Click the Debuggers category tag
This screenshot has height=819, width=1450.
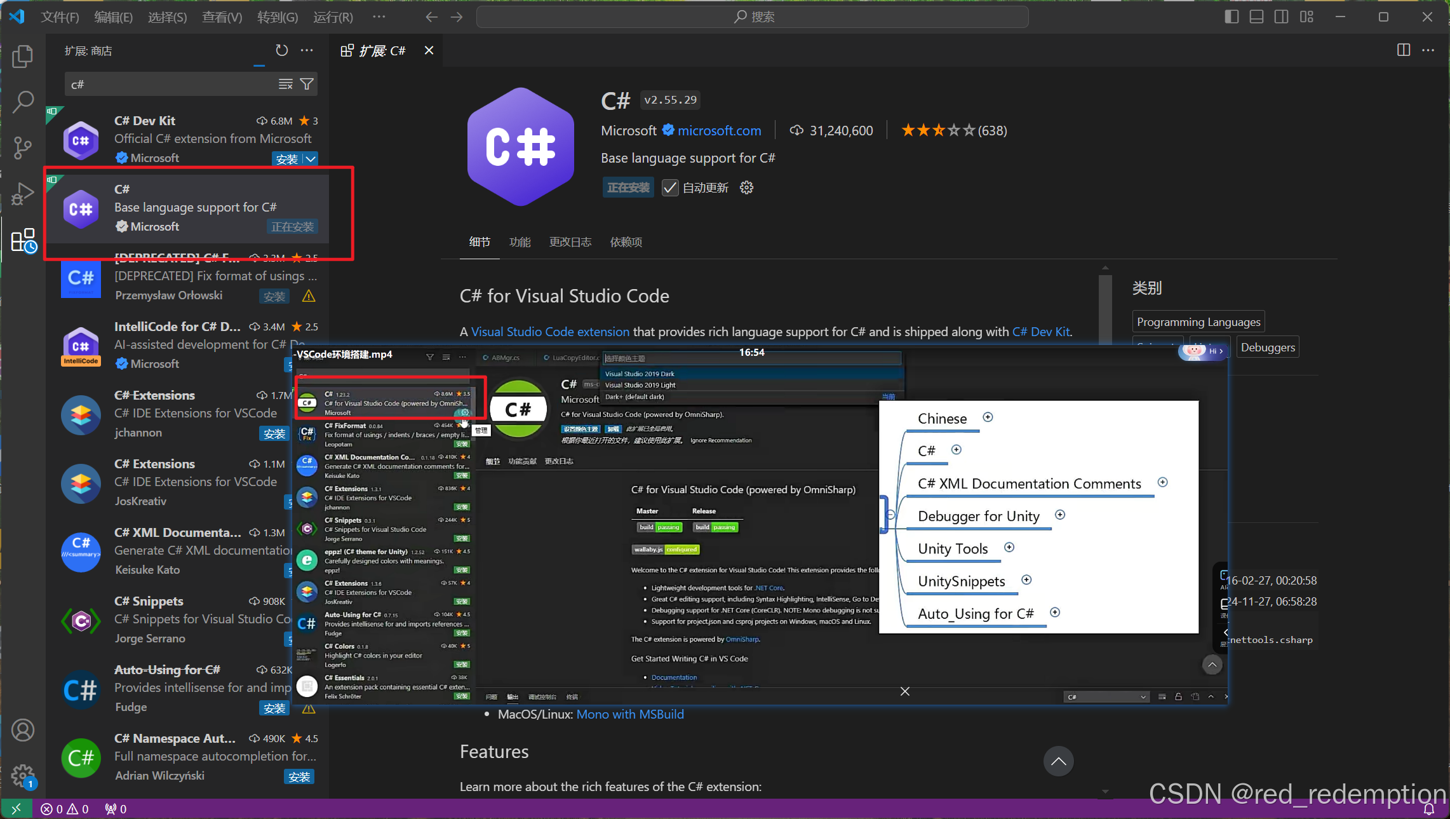1267,347
